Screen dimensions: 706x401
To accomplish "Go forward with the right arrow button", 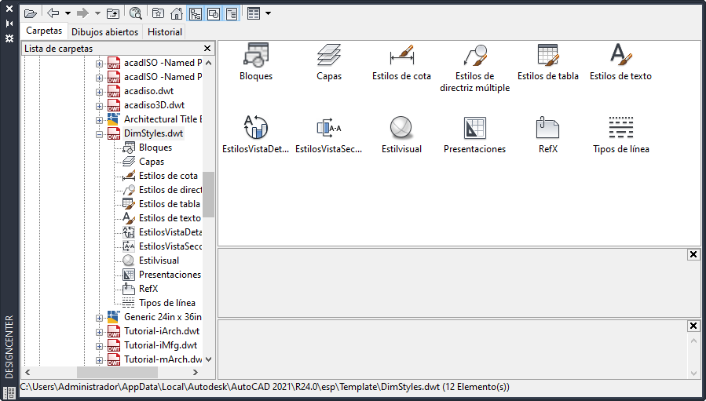I will tap(82, 13).
